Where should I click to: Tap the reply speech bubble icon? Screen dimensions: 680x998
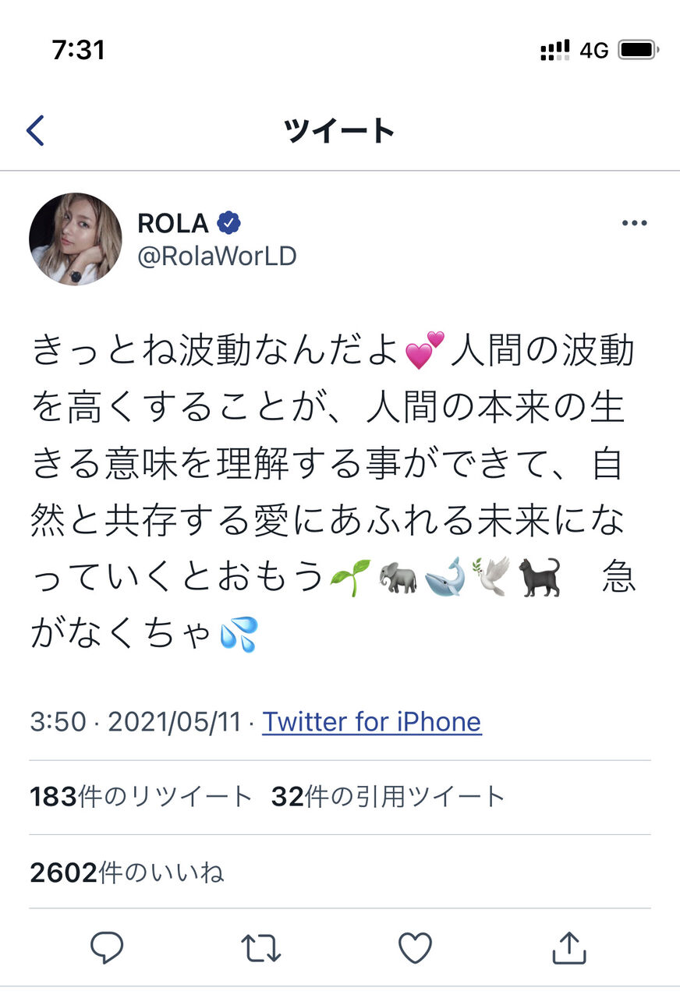(107, 948)
